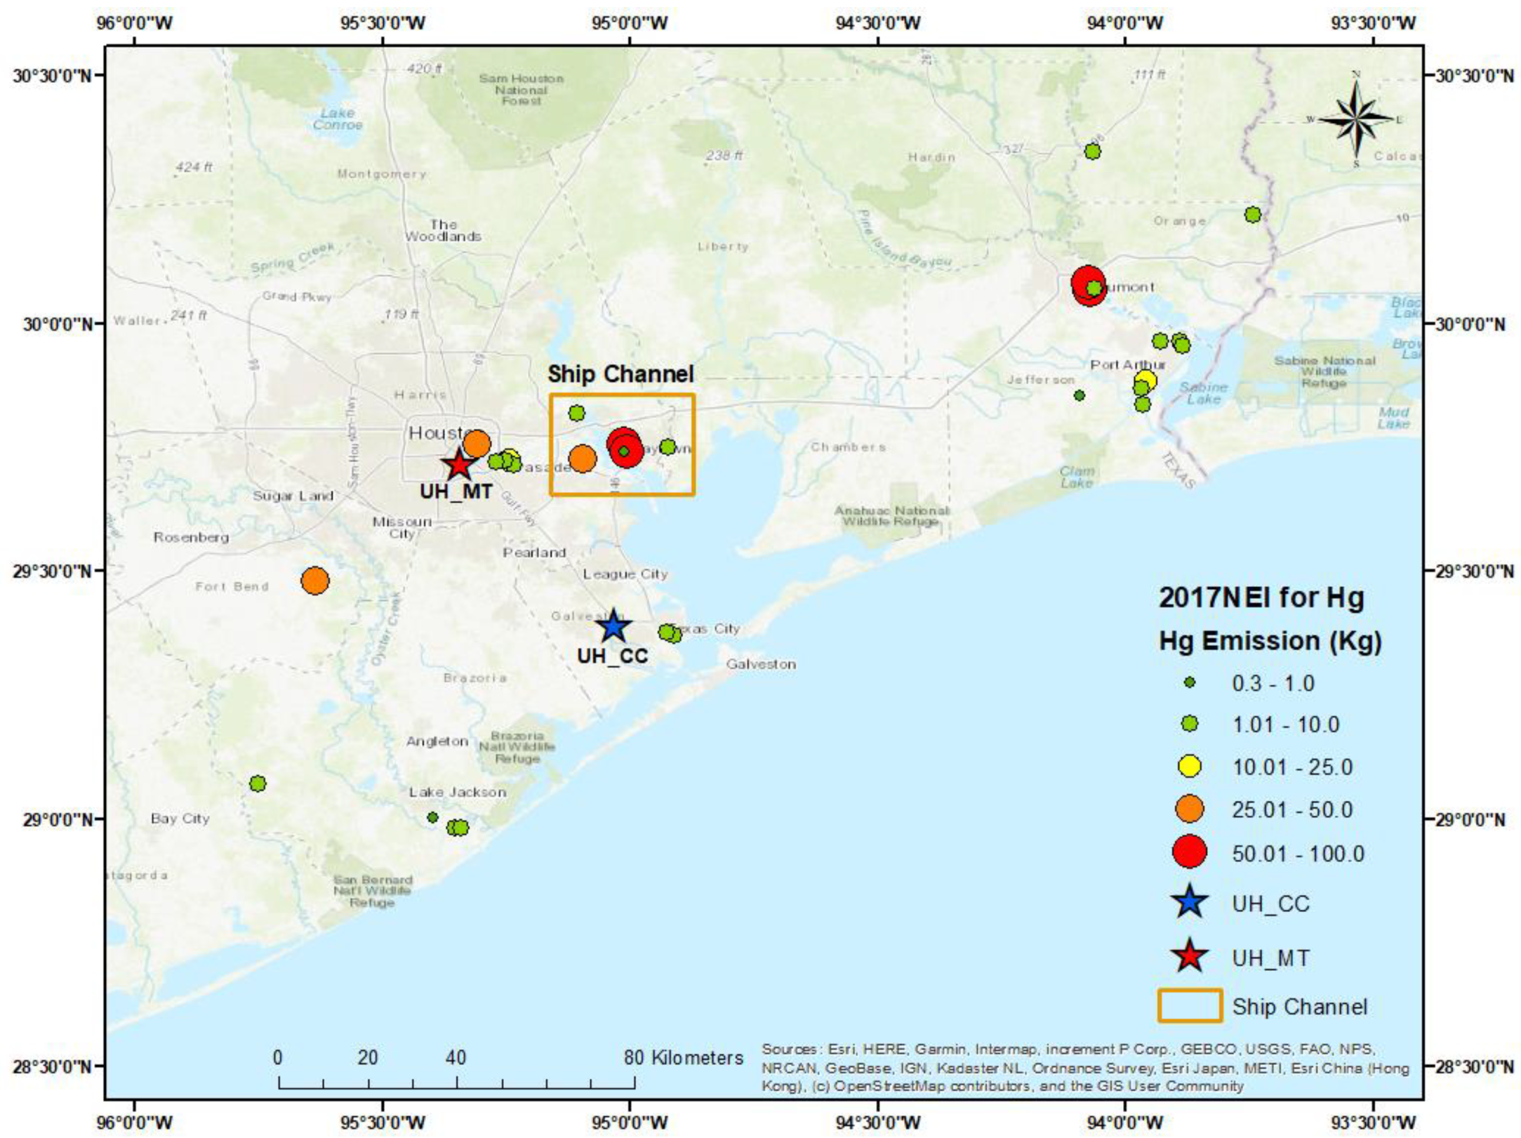Click the 80 Kilometers scale bar label
The image size is (1521, 1138).
point(683,1057)
